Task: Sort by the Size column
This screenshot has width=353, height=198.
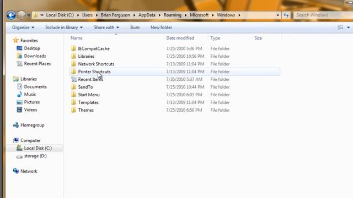Action: 258,38
